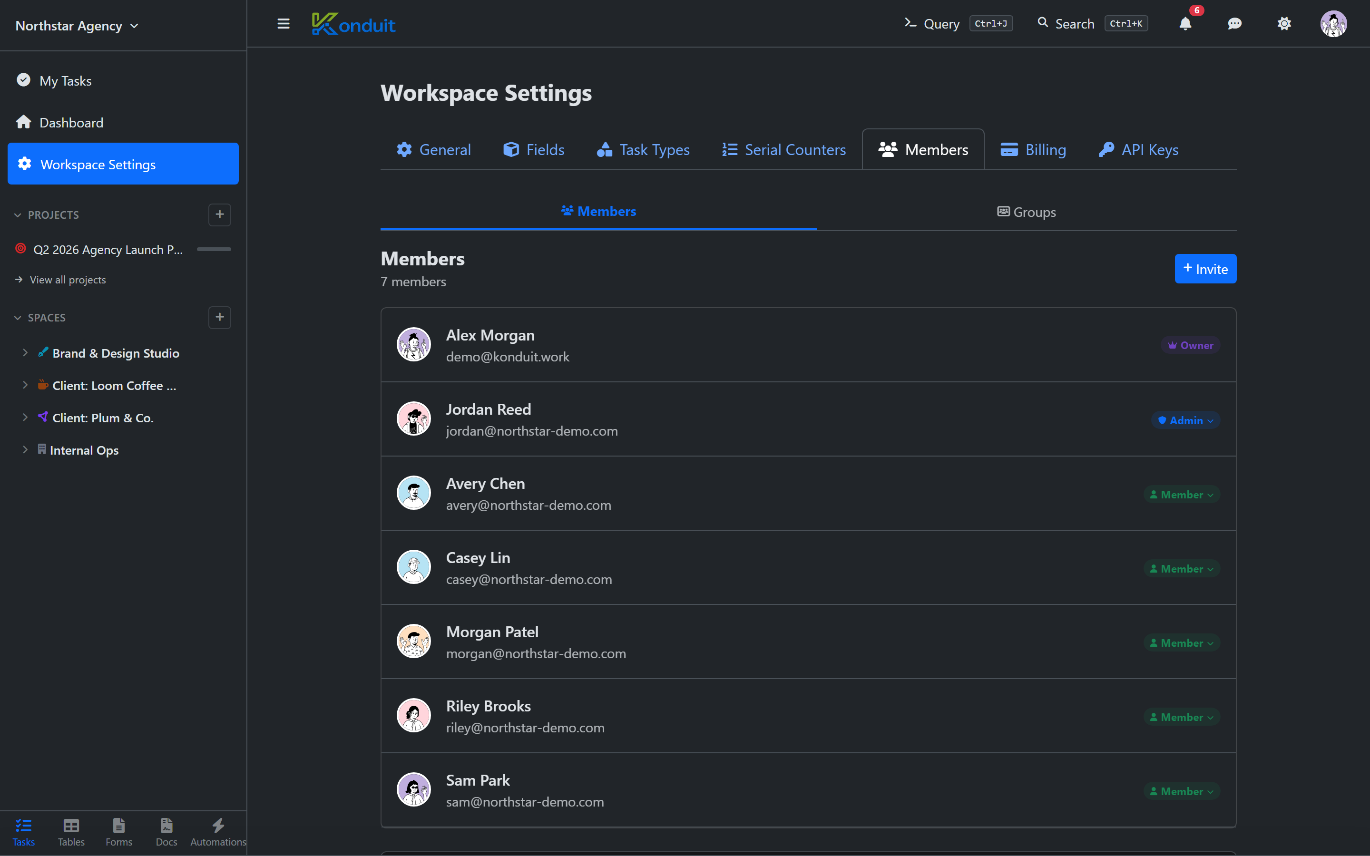Open the notifications bell

point(1185,24)
